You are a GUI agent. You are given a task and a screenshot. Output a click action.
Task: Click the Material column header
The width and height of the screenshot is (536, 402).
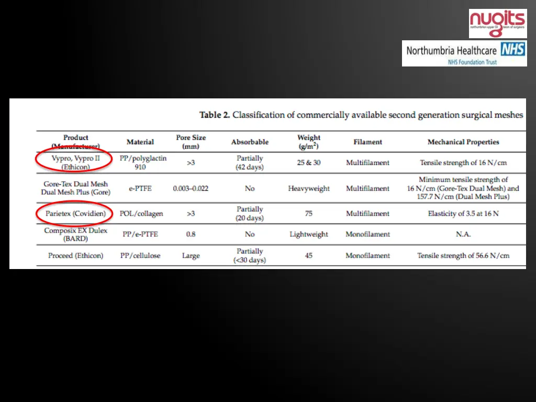[140, 142]
